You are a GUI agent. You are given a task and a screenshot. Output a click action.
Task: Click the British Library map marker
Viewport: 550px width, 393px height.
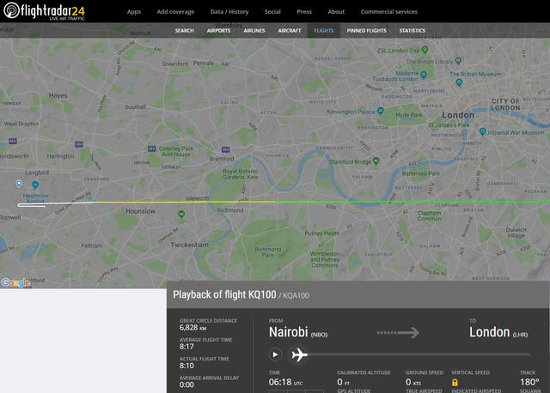(x=458, y=60)
